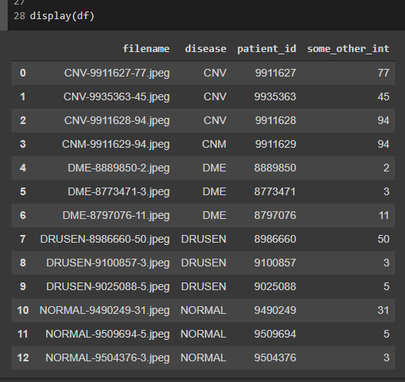Viewport: 405px width, 382px height.
Task: Click row index 0
Action: pyautogui.click(x=23, y=73)
